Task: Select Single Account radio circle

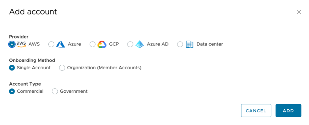Action: click(x=12, y=68)
